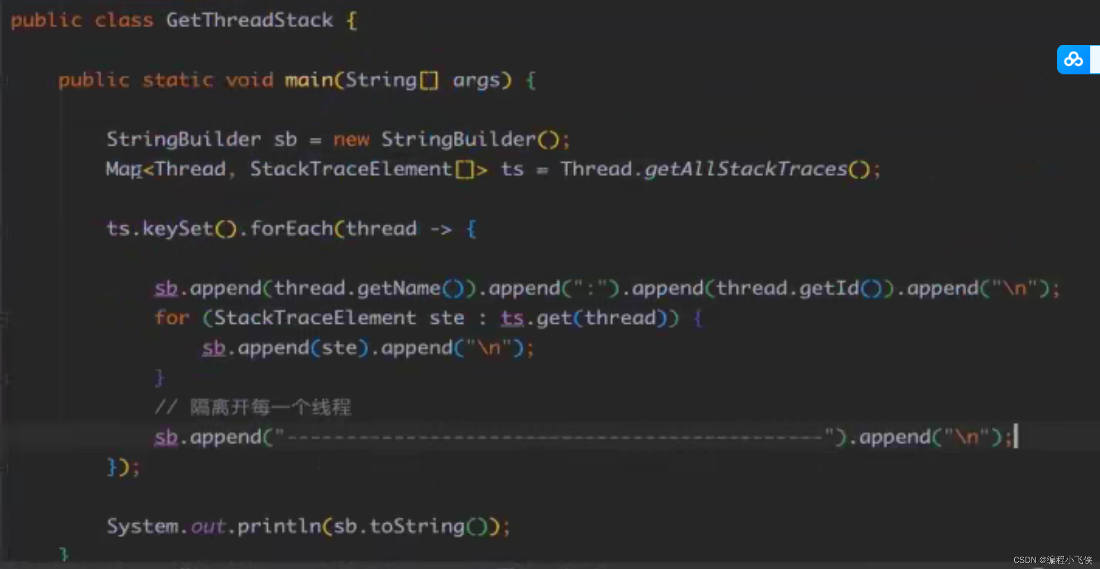
Task: Click the 'String[]' parameter type in main
Action: [x=392, y=80]
